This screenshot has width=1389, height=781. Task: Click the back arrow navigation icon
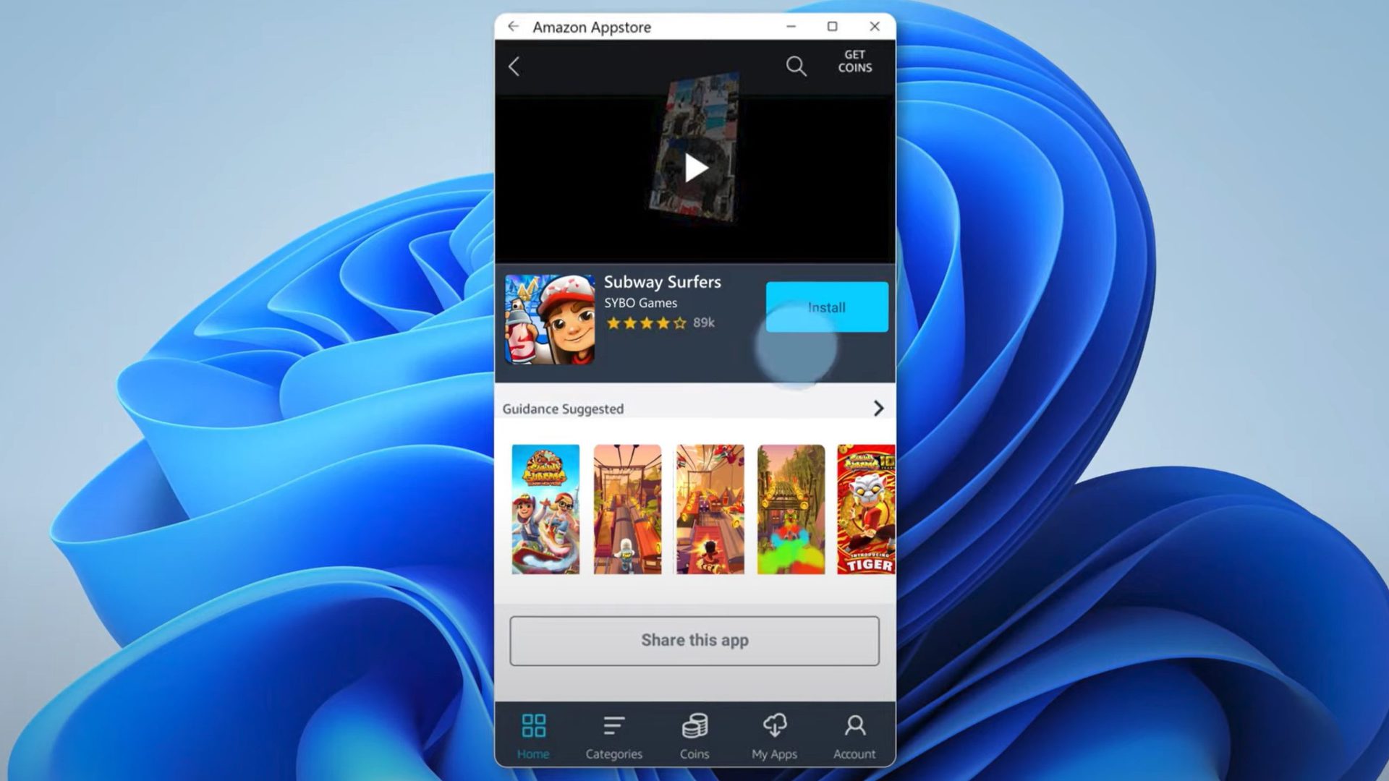coord(516,65)
